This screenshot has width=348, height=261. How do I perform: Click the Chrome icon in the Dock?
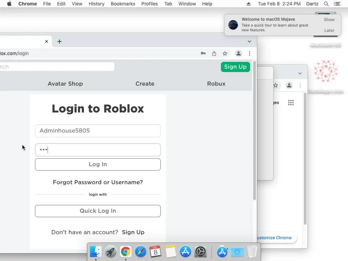click(x=126, y=252)
